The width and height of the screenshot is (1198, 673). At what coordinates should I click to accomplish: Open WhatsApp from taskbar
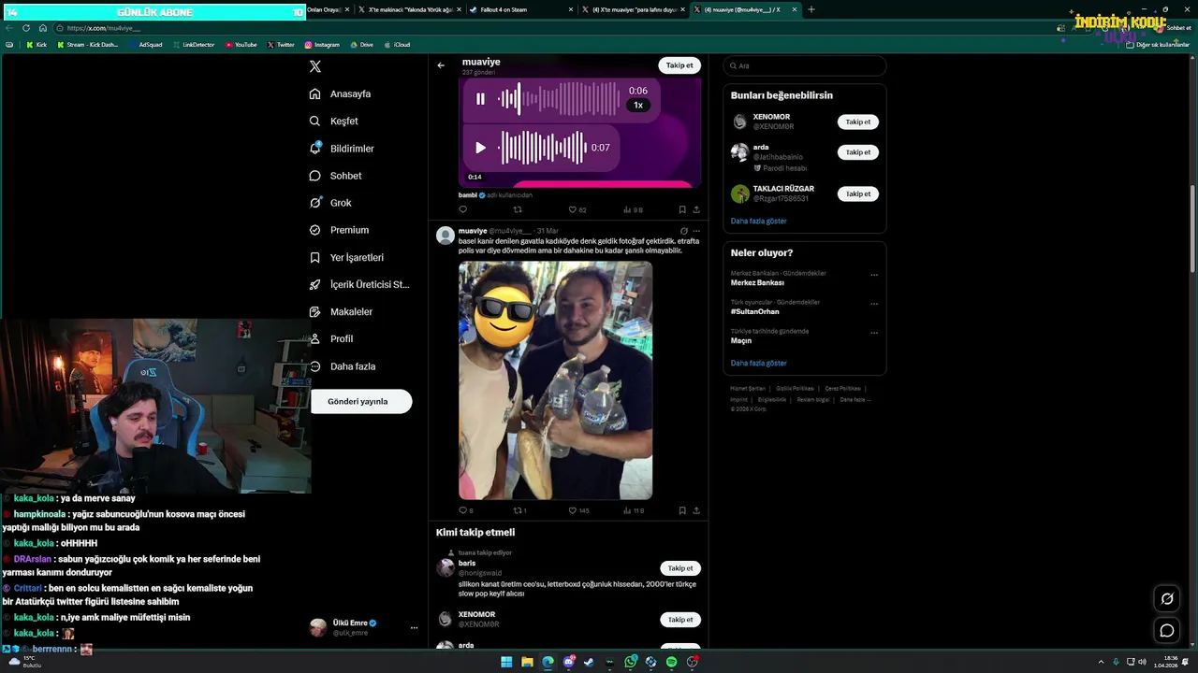[631, 662]
